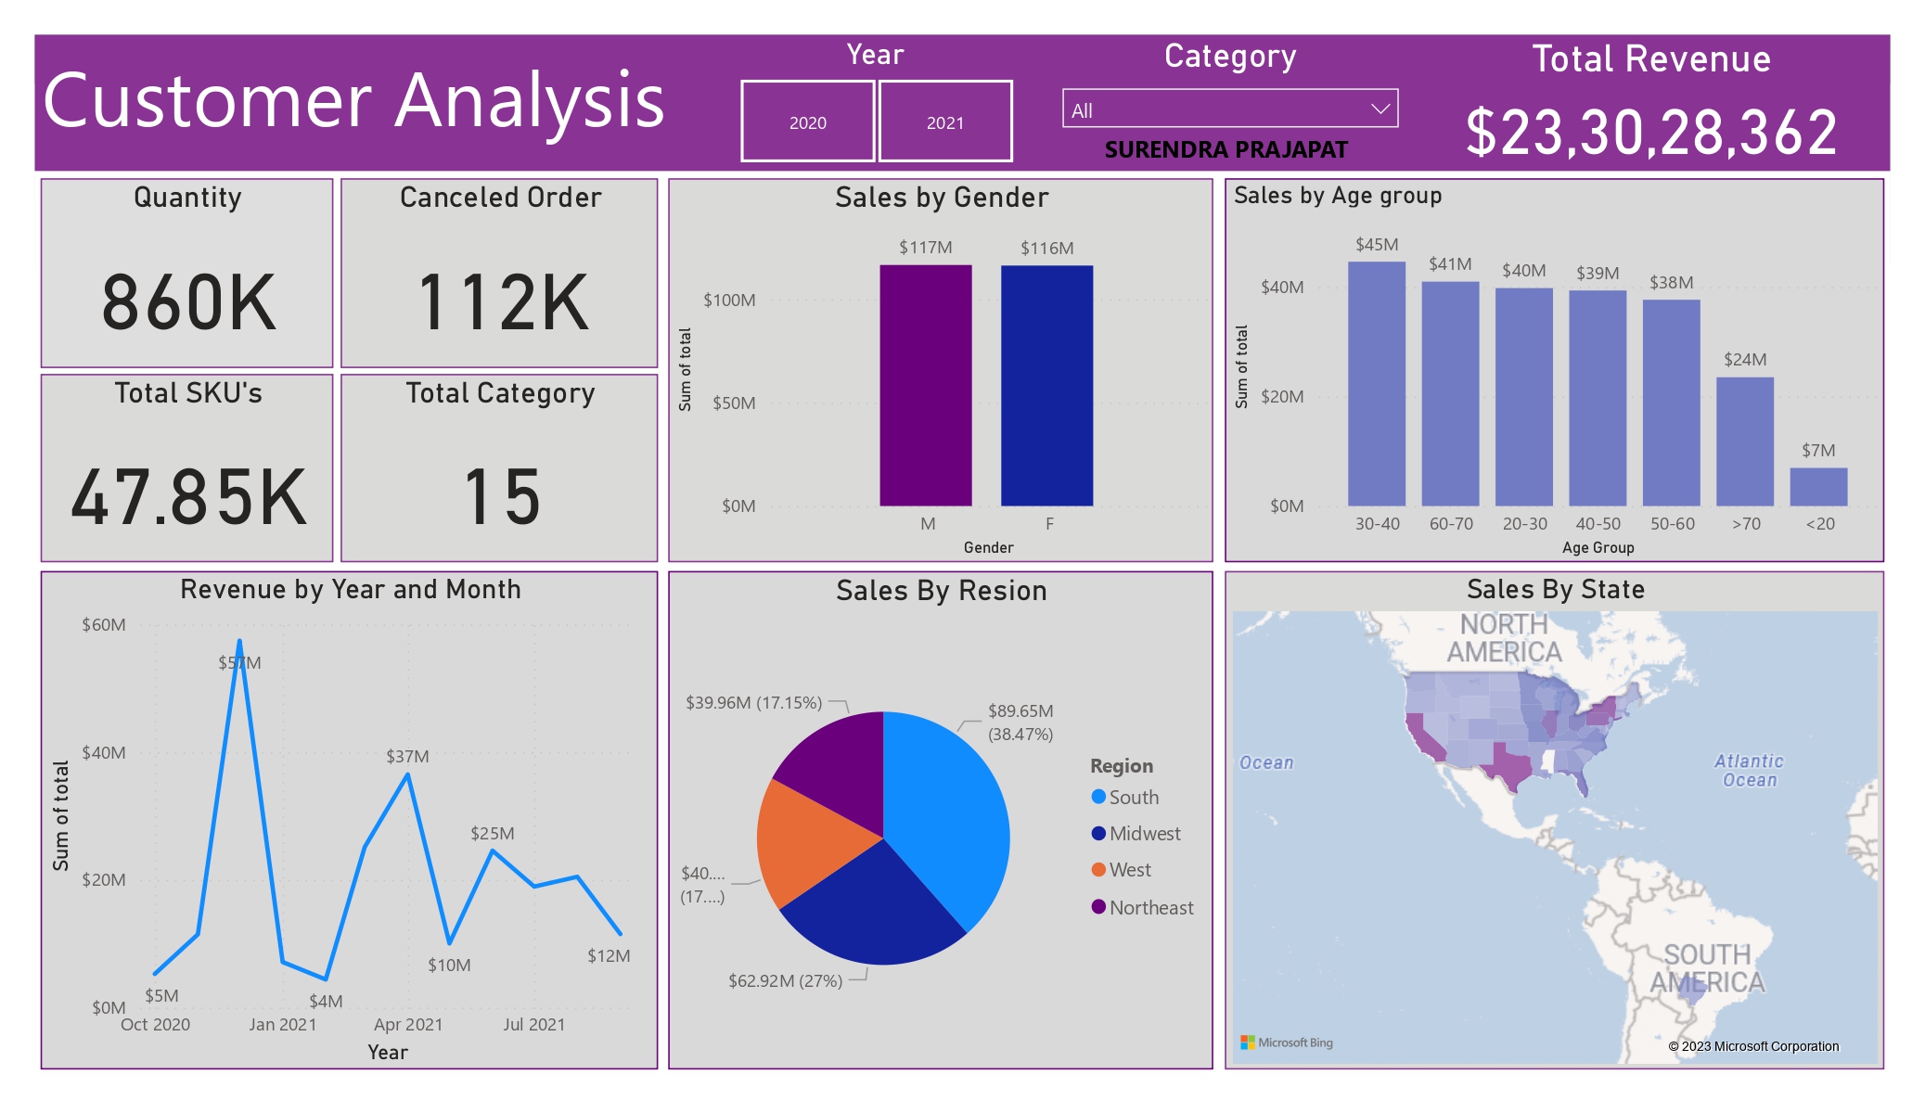Select the 2021 year slicer button
Viewport: 1925px width, 1113px height.
pos(944,122)
